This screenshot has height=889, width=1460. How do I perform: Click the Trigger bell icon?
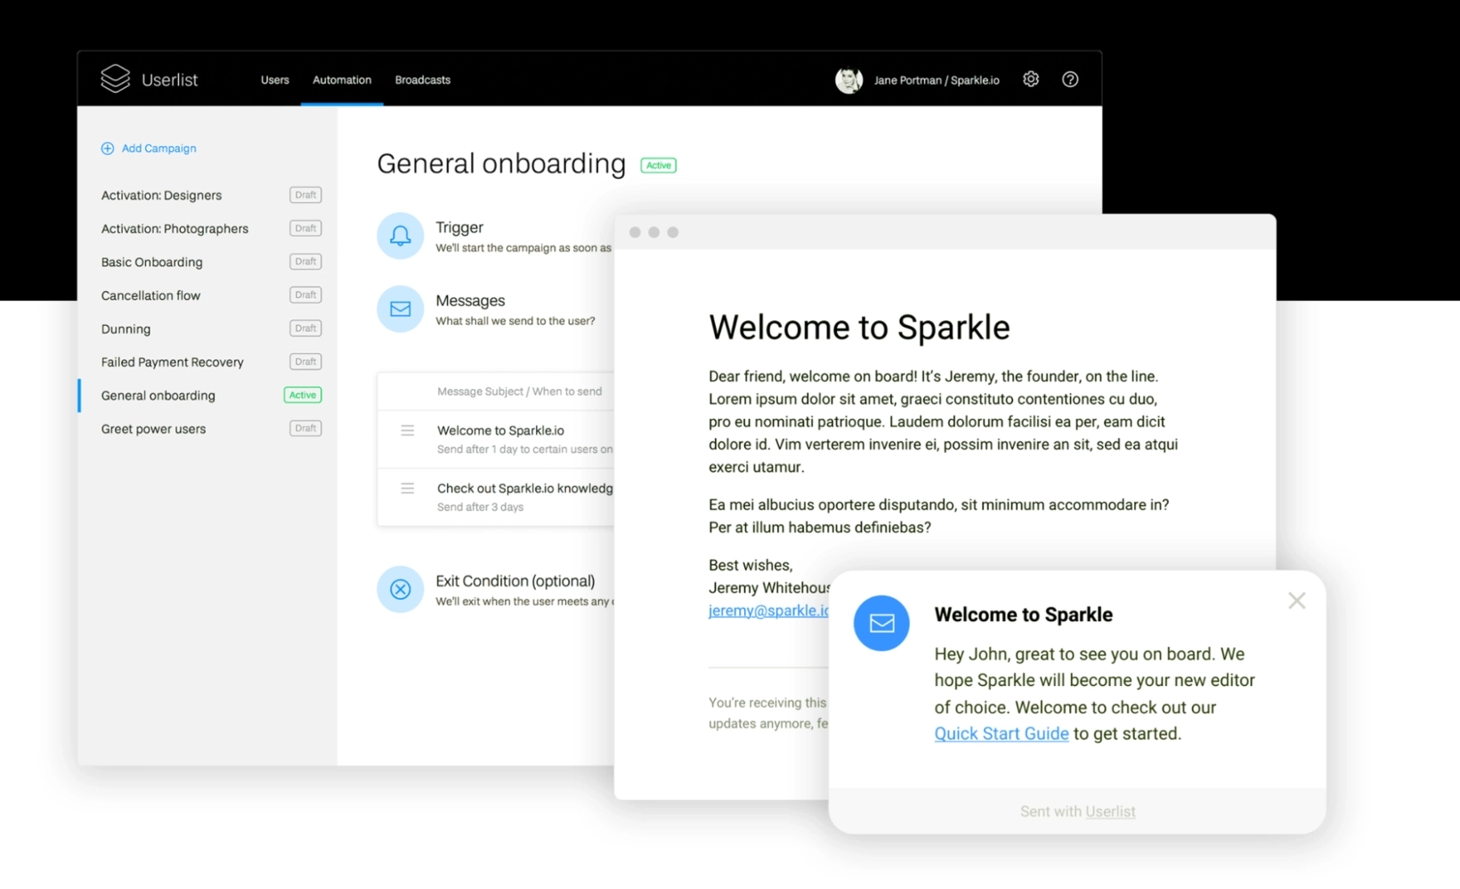pos(400,235)
